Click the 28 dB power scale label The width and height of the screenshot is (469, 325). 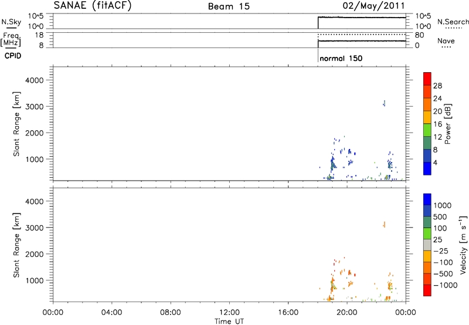437,86
